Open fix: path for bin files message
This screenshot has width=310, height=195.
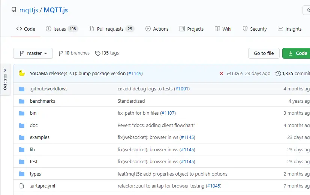(x=138, y=113)
